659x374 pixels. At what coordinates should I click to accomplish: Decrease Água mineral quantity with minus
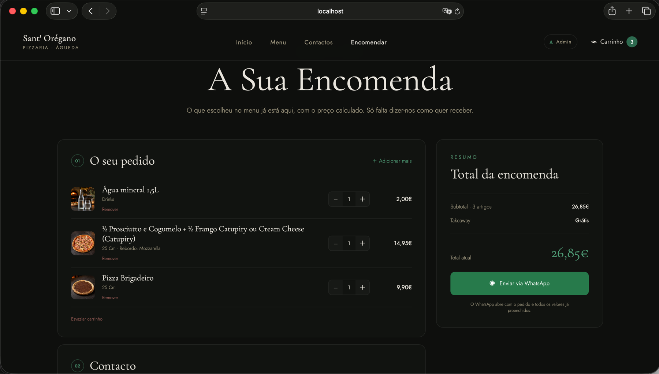[x=336, y=199]
